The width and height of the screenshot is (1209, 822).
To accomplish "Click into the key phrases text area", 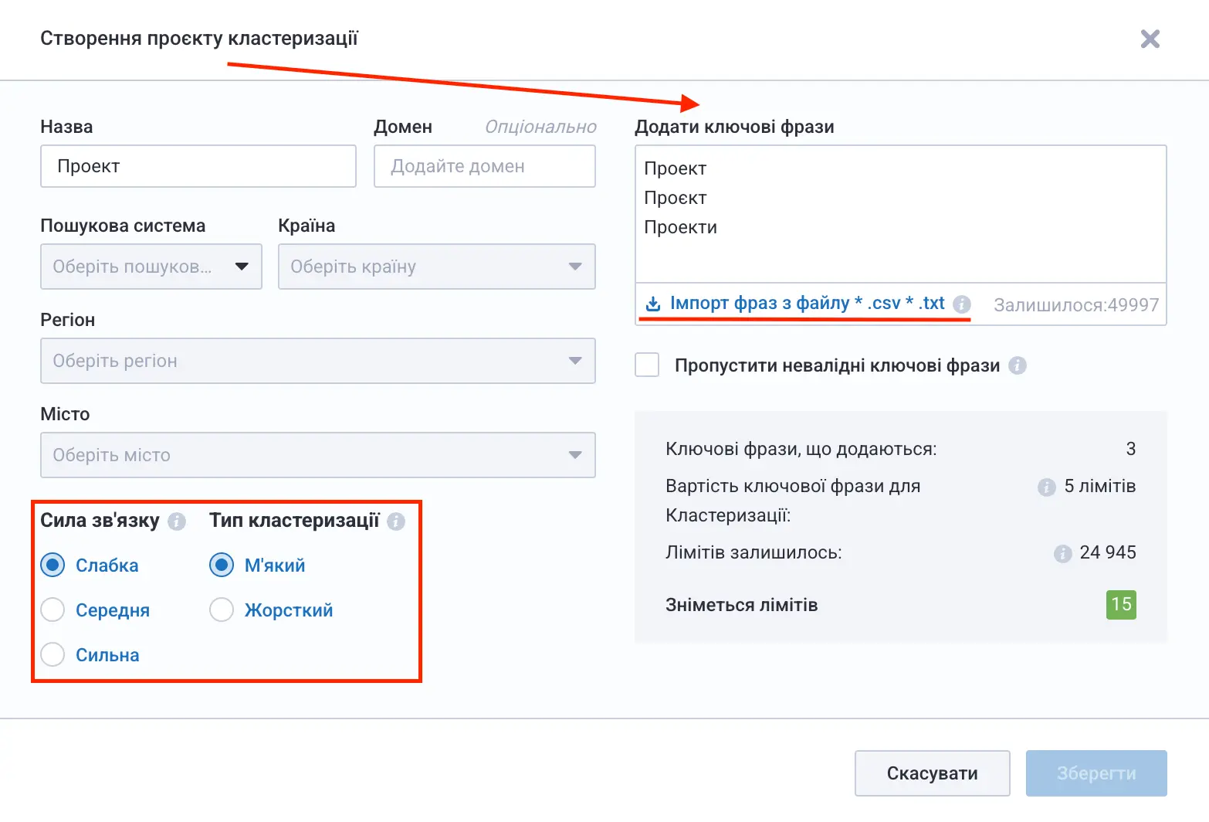I will [x=901, y=214].
